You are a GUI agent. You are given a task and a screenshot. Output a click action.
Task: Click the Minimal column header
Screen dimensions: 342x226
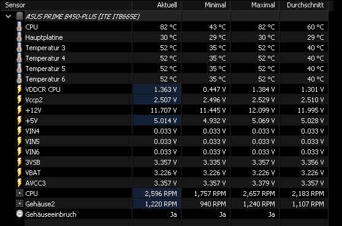coord(206,5)
